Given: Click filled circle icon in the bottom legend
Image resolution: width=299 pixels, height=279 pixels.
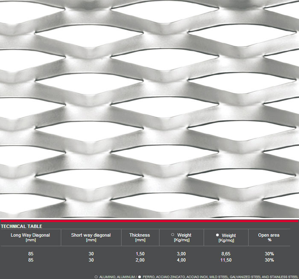Looking at the screenshot, I should tap(140, 277).
